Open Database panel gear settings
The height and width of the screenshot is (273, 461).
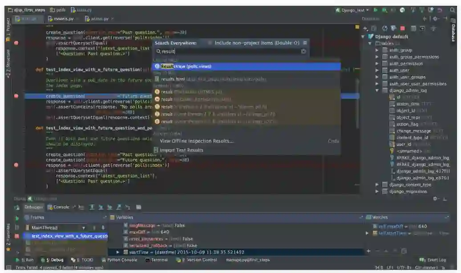point(436,19)
